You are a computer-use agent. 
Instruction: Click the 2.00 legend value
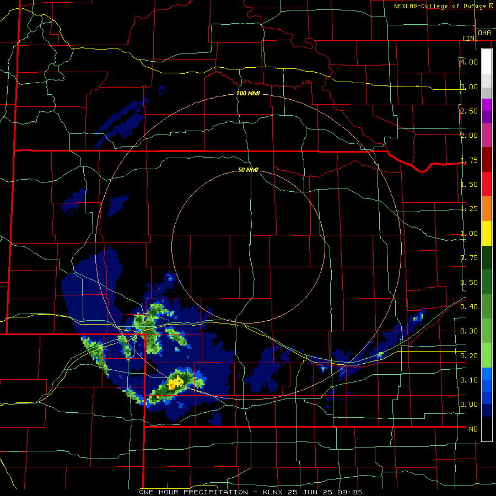(x=469, y=136)
